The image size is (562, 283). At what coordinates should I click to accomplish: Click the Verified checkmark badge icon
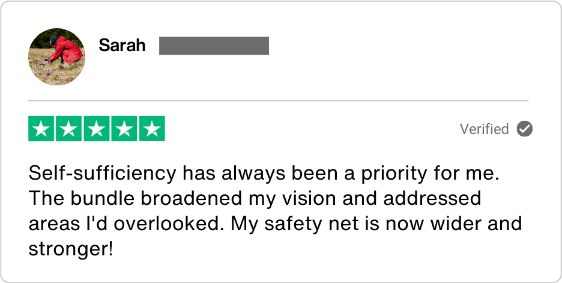pyautogui.click(x=525, y=129)
